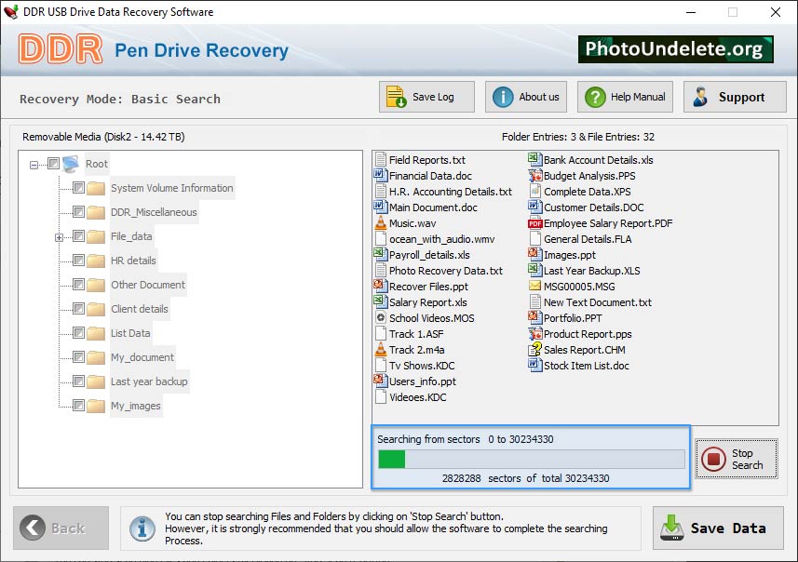Select Budget Analysis.PPS file icon

pyautogui.click(x=534, y=176)
